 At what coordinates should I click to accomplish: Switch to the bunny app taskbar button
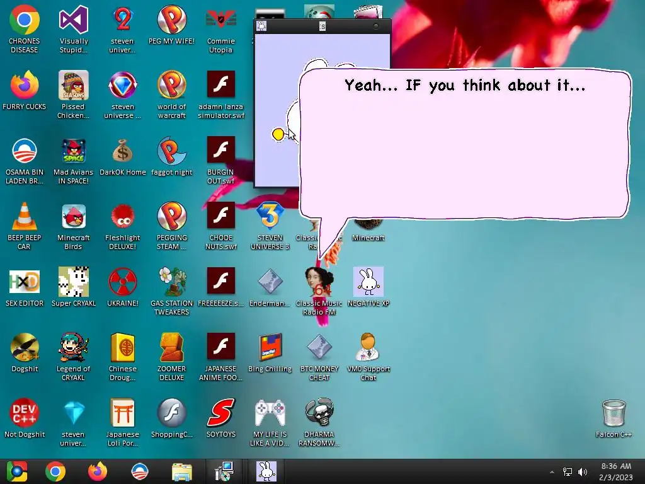click(x=266, y=471)
